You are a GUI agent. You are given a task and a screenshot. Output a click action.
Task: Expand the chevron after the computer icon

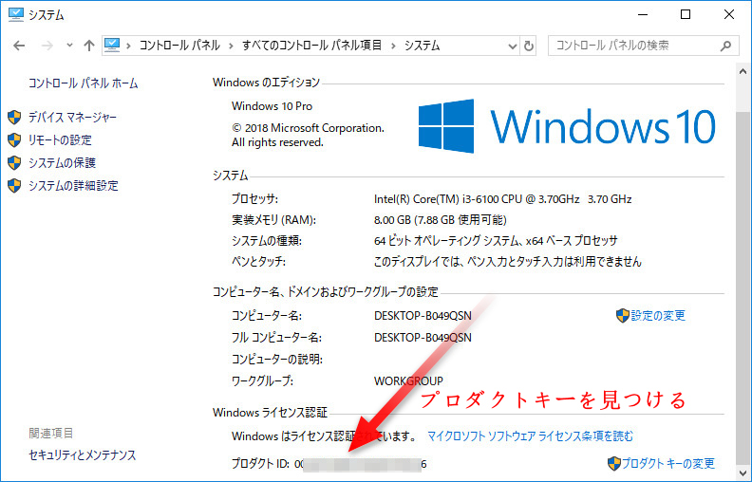128,46
